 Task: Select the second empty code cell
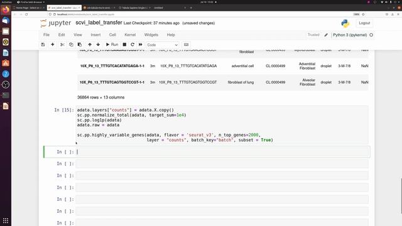tap(222, 164)
